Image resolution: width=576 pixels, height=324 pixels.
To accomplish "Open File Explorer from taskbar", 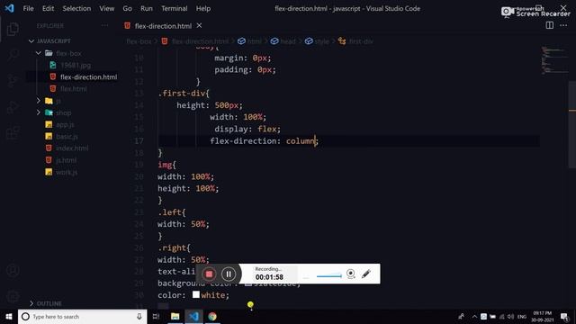I will click(175, 317).
